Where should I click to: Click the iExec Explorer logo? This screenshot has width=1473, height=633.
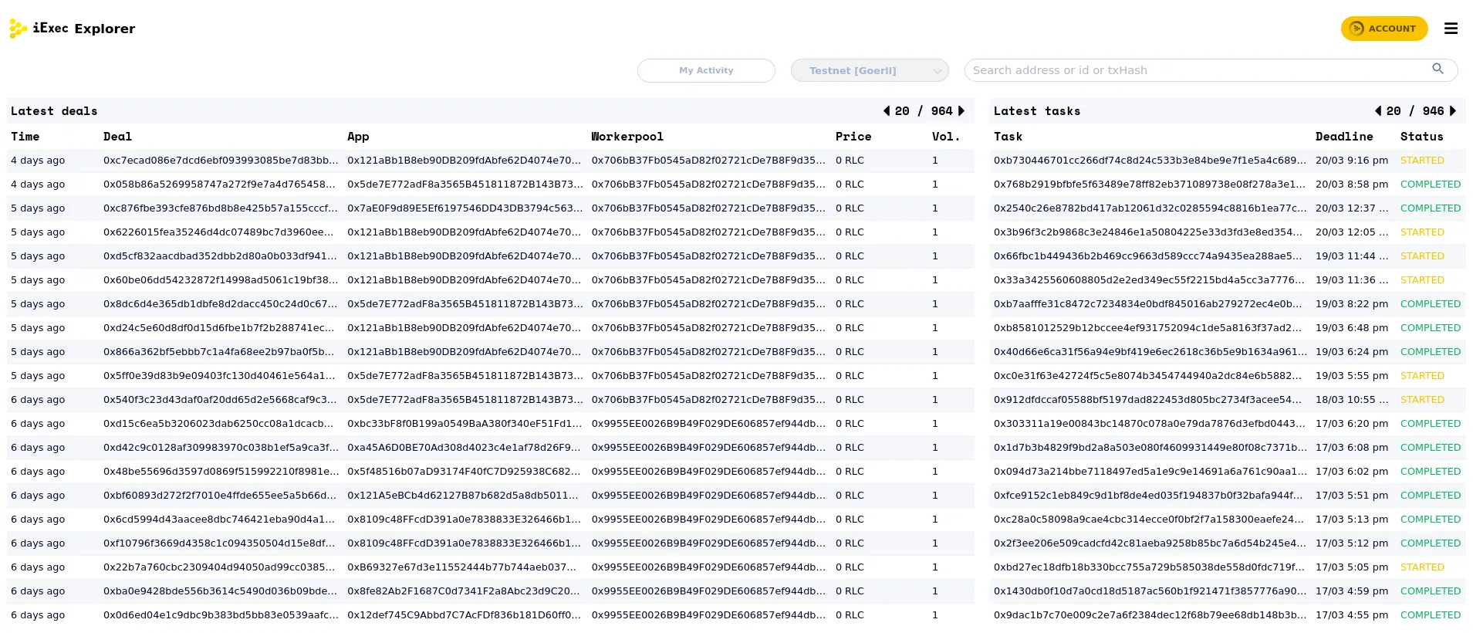tap(72, 29)
